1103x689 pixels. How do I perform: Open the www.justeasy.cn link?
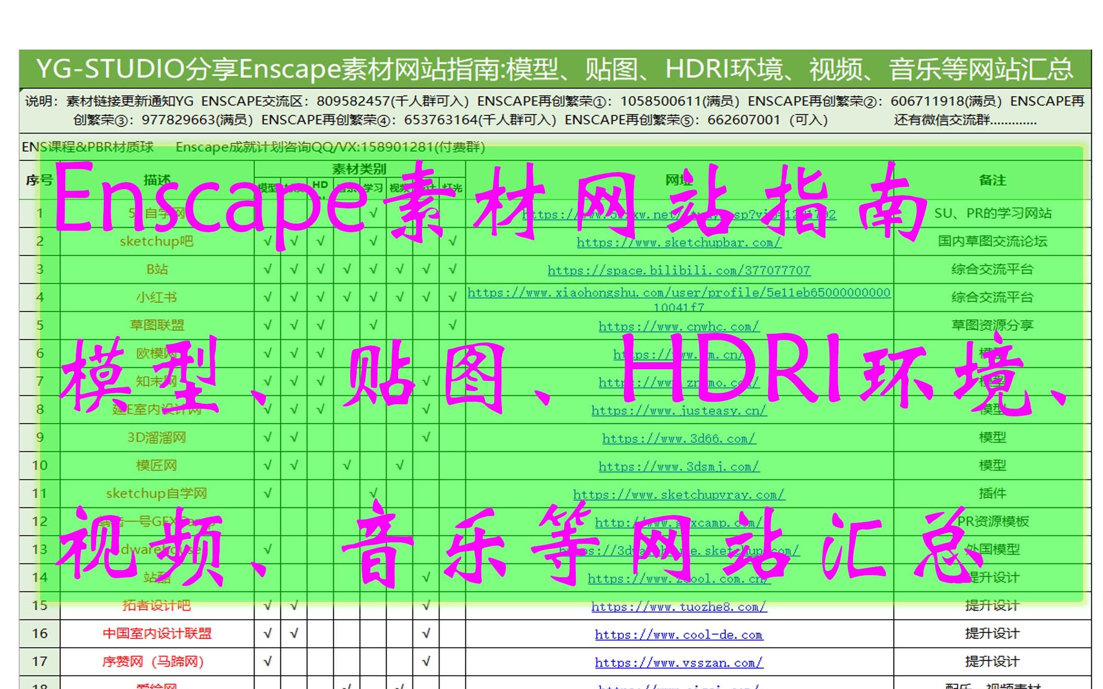[679, 410]
